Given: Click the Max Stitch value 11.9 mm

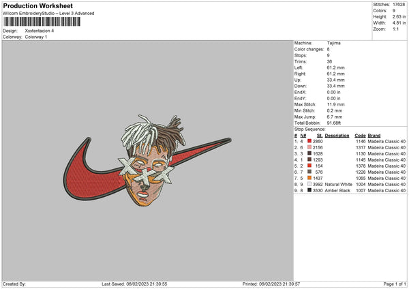Looking at the screenshot, I should click(x=335, y=104).
